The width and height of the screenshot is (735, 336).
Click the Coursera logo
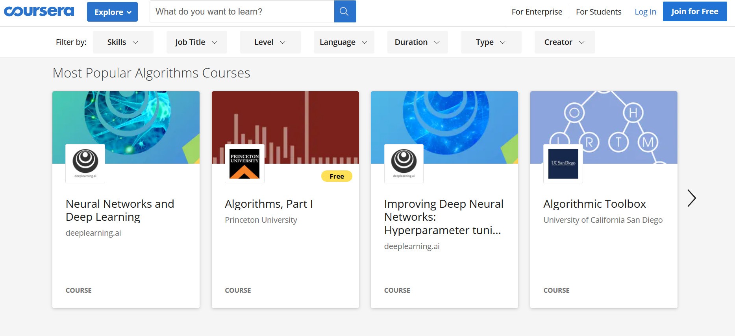[39, 11]
